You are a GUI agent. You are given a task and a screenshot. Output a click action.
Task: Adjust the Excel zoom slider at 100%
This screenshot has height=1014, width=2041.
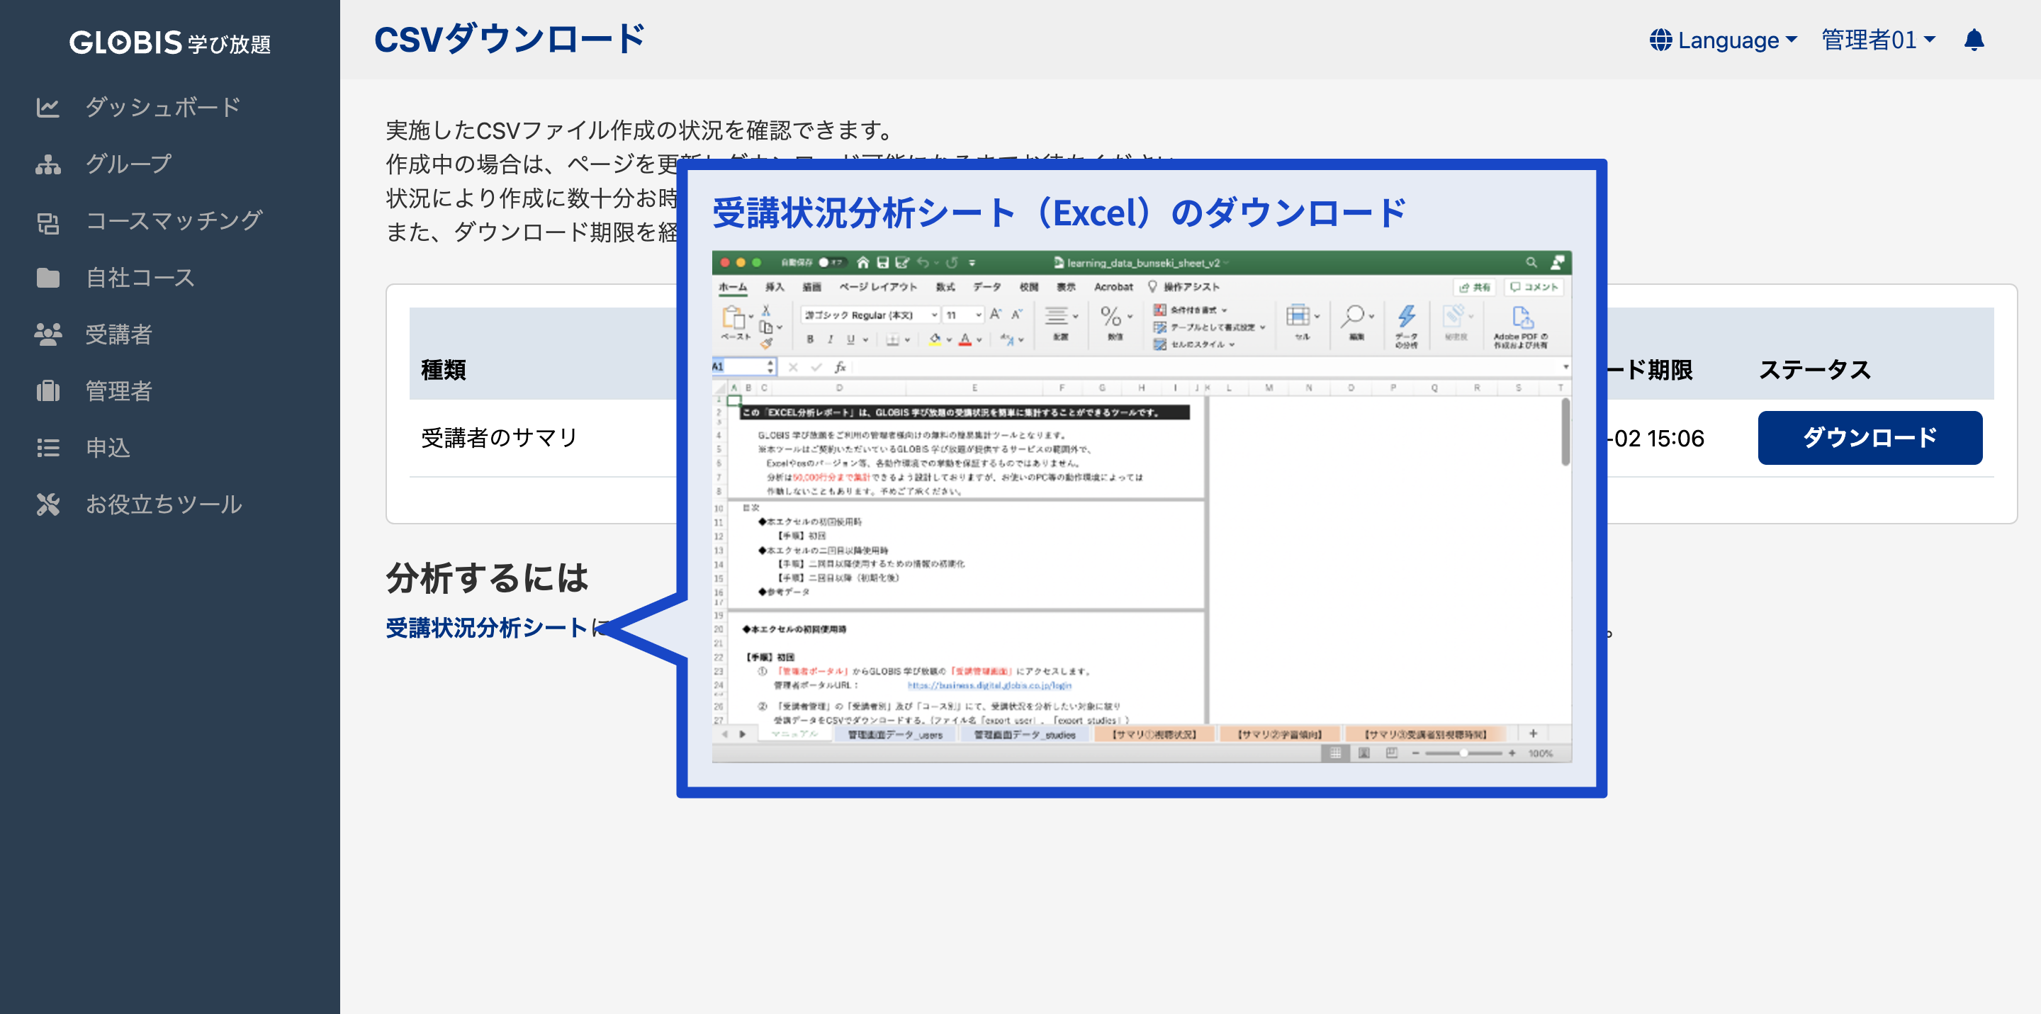click(1464, 753)
